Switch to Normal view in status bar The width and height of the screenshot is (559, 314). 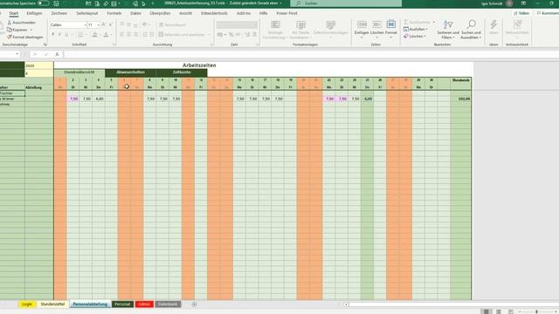pos(487,311)
